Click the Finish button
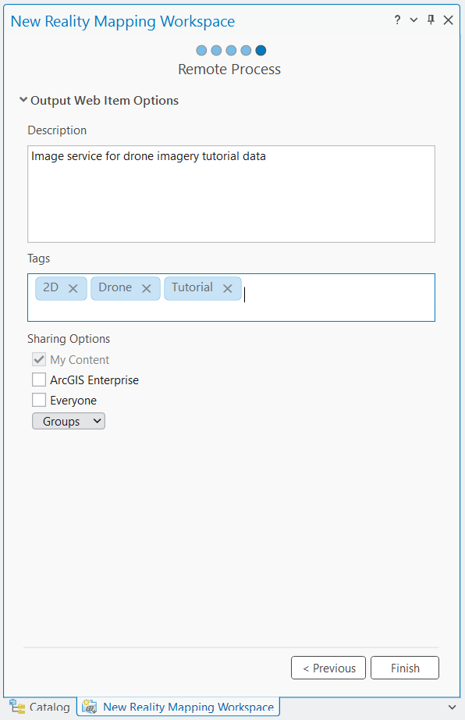465x720 pixels. 405,668
